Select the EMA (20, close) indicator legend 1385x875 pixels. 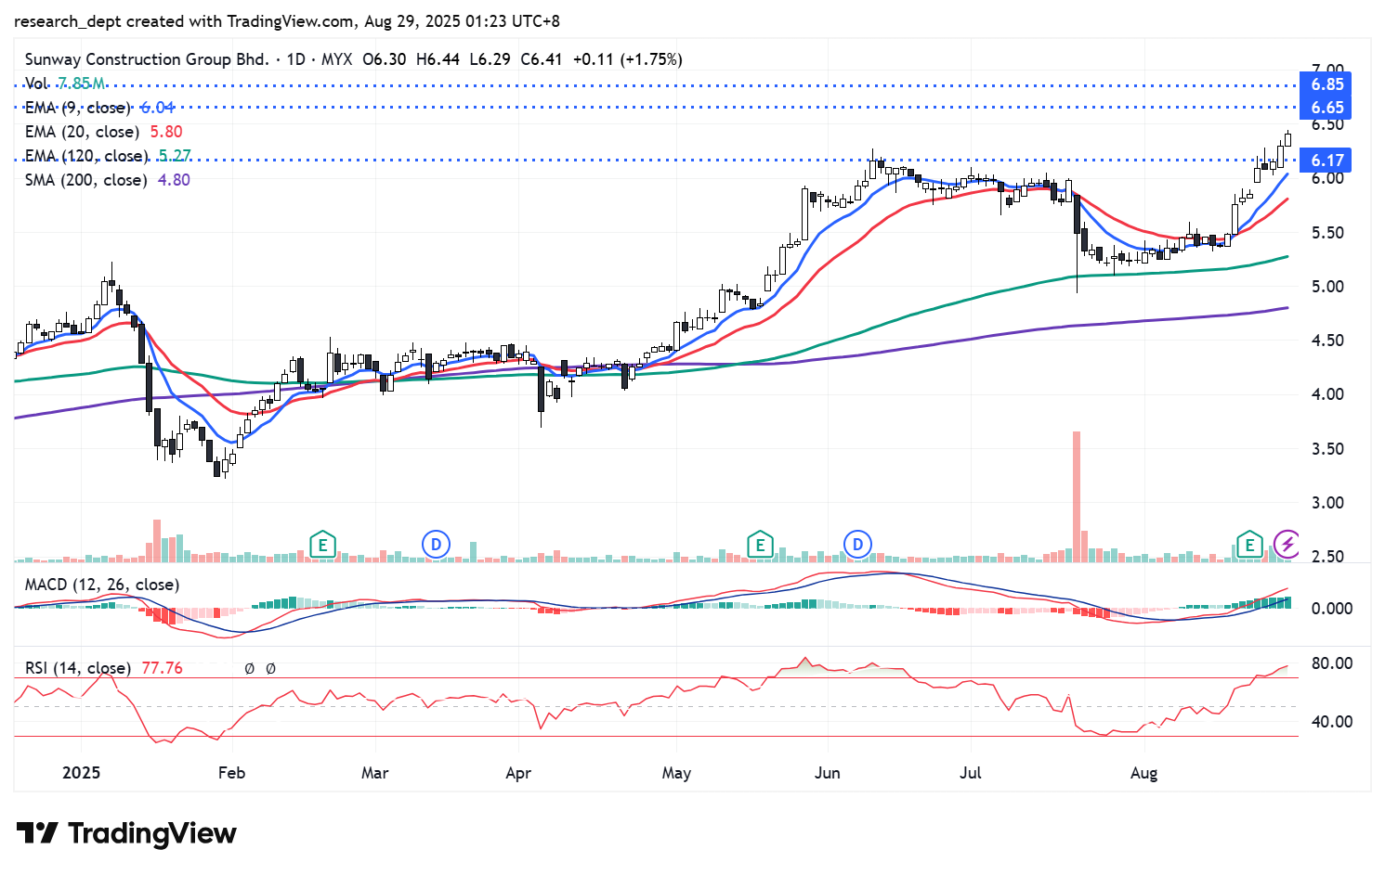click(x=103, y=132)
